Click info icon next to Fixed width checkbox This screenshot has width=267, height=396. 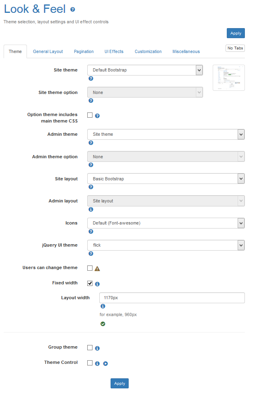tap(97, 284)
